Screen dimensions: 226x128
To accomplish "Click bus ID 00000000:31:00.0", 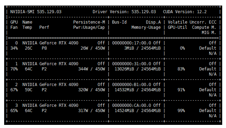I will (x=132, y=64).
